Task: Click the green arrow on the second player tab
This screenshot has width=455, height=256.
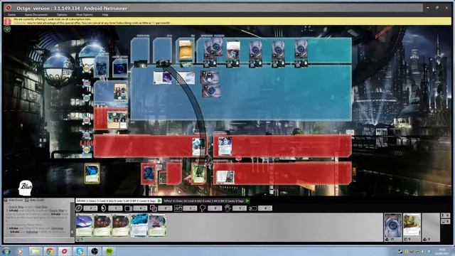Action: (247, 201)
